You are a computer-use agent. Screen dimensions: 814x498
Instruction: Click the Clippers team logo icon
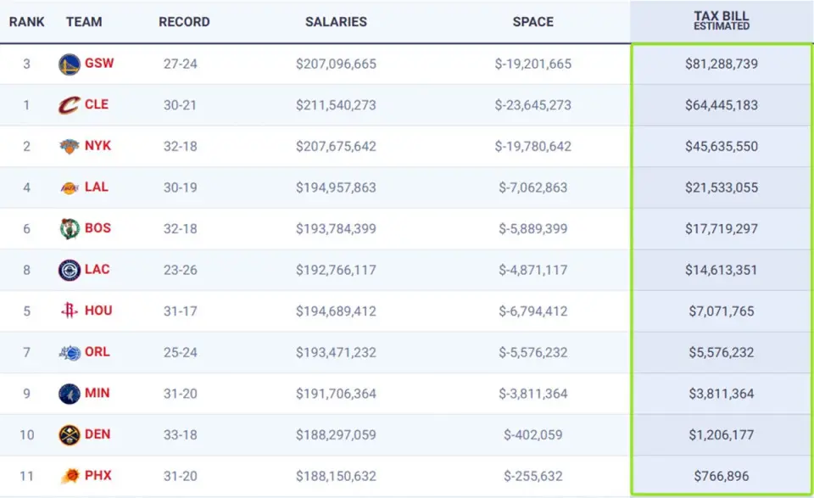coord(70,270)
